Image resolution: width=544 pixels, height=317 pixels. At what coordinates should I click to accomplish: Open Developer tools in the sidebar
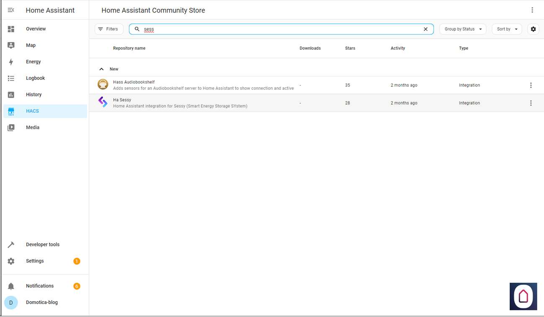(42, 244)
